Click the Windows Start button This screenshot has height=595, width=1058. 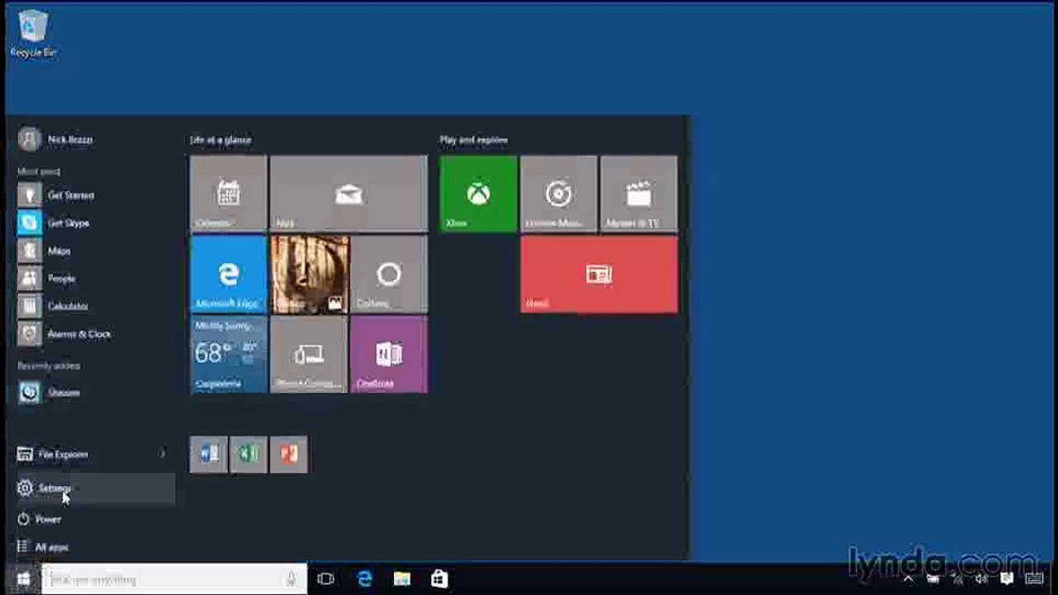23,579
